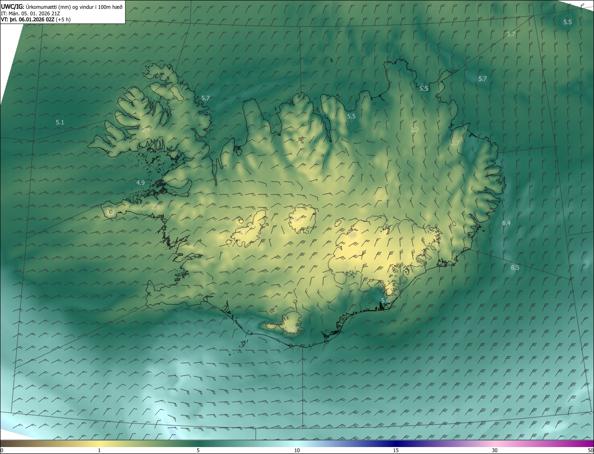Click the 2.4 value label on the peninsula
Image resolution: width=594 pixels, height=454 pixels.
[x=146, y=130]
